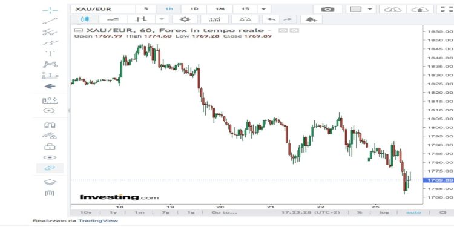Select the crosshair cursor tool

pos(50,10)
